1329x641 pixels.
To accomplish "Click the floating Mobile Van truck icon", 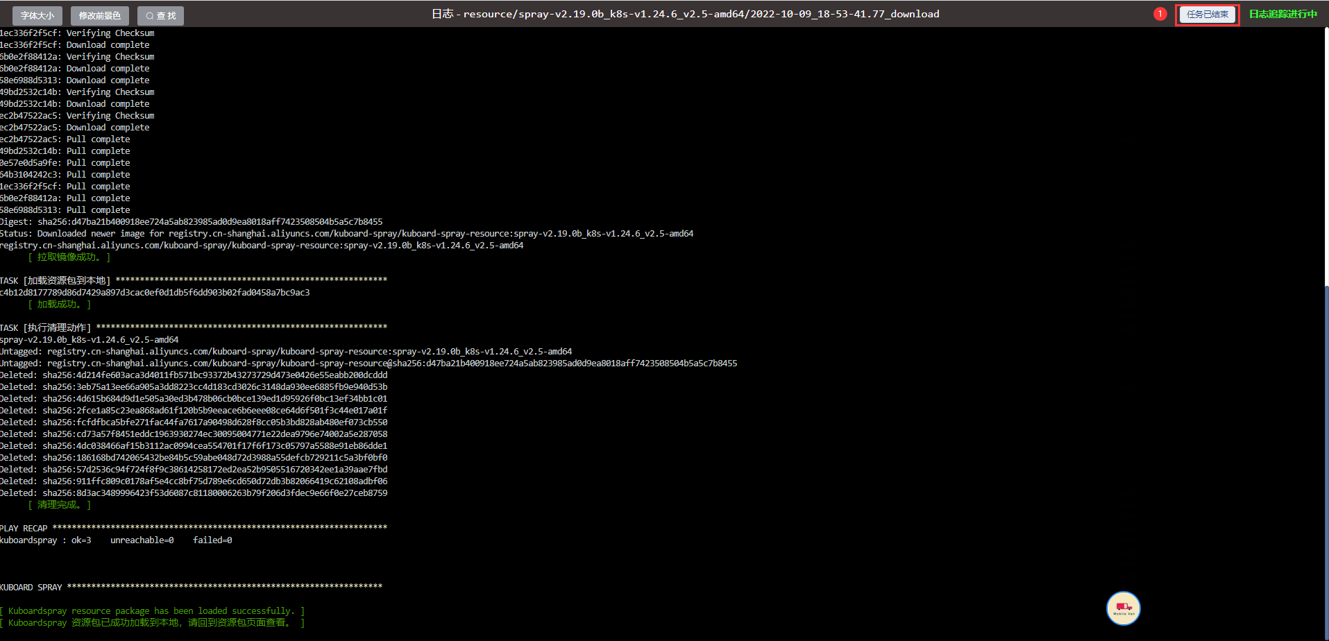I will pos(1124,608).
